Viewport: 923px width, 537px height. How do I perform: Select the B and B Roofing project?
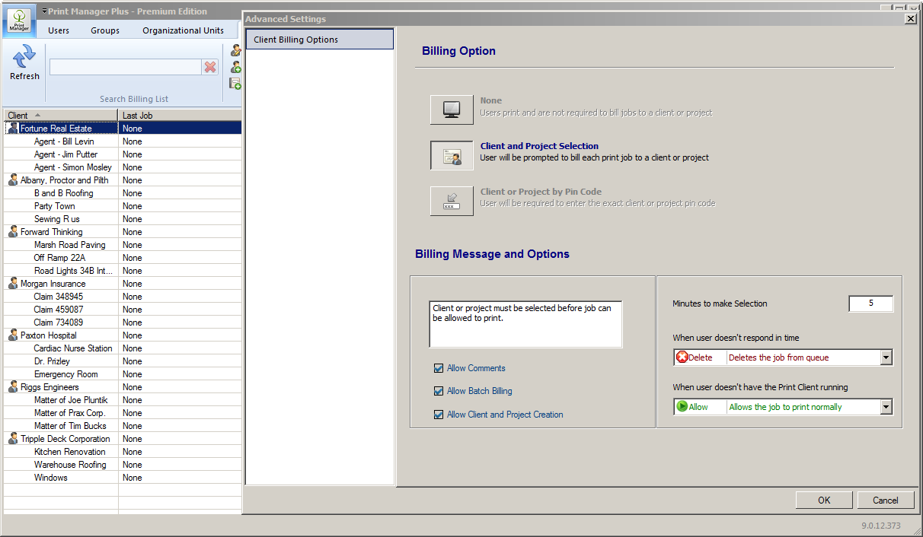pyautogui.click(x=123, y=193)
